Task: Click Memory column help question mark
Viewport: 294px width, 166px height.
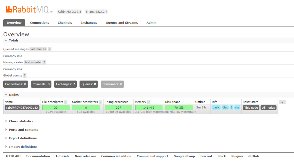Action: coord(149,102)
